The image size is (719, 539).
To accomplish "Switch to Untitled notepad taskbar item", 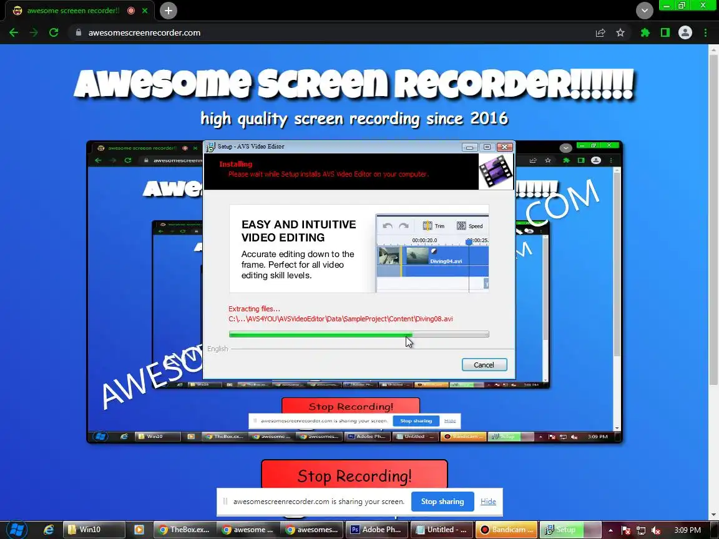I will (441, 530).
